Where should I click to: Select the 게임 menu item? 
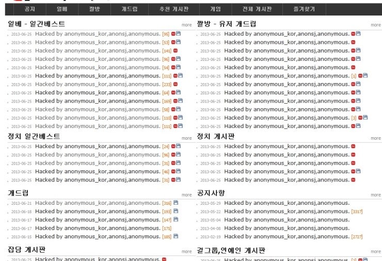216,9
